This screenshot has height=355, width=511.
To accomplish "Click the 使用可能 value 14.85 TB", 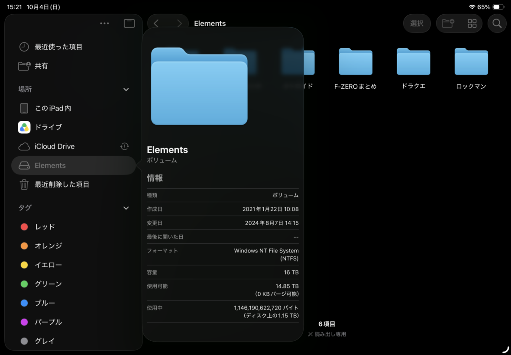I will 287,286.
